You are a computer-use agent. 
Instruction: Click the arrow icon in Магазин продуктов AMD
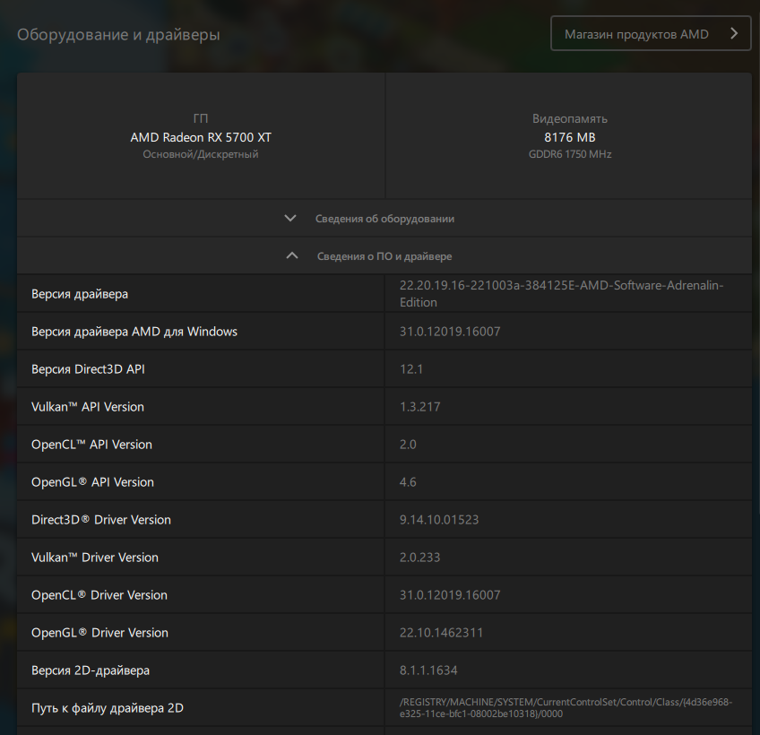734,33
